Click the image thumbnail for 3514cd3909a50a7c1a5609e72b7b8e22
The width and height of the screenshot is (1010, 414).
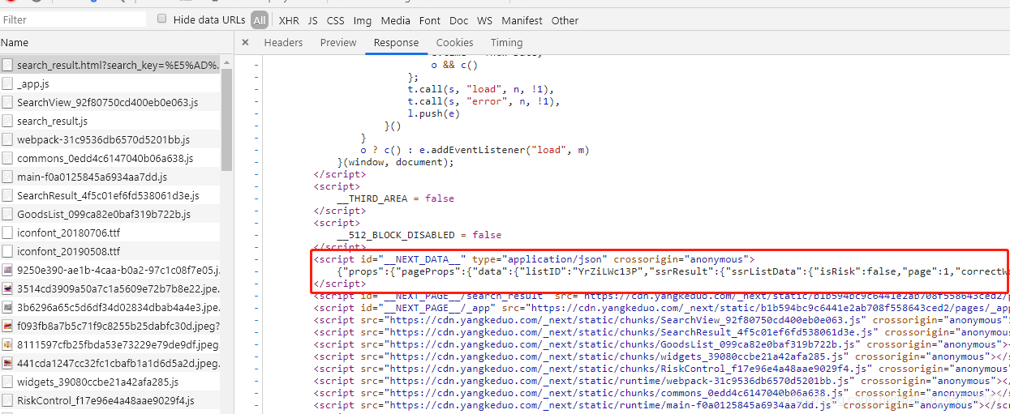7,288
